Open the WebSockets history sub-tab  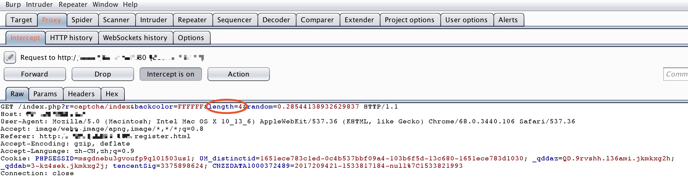[135, 38]
